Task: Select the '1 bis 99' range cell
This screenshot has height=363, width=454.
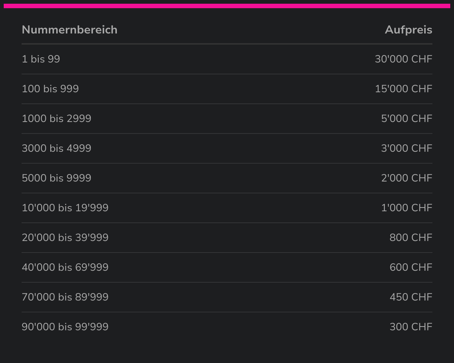Action: tap(41, 59)
